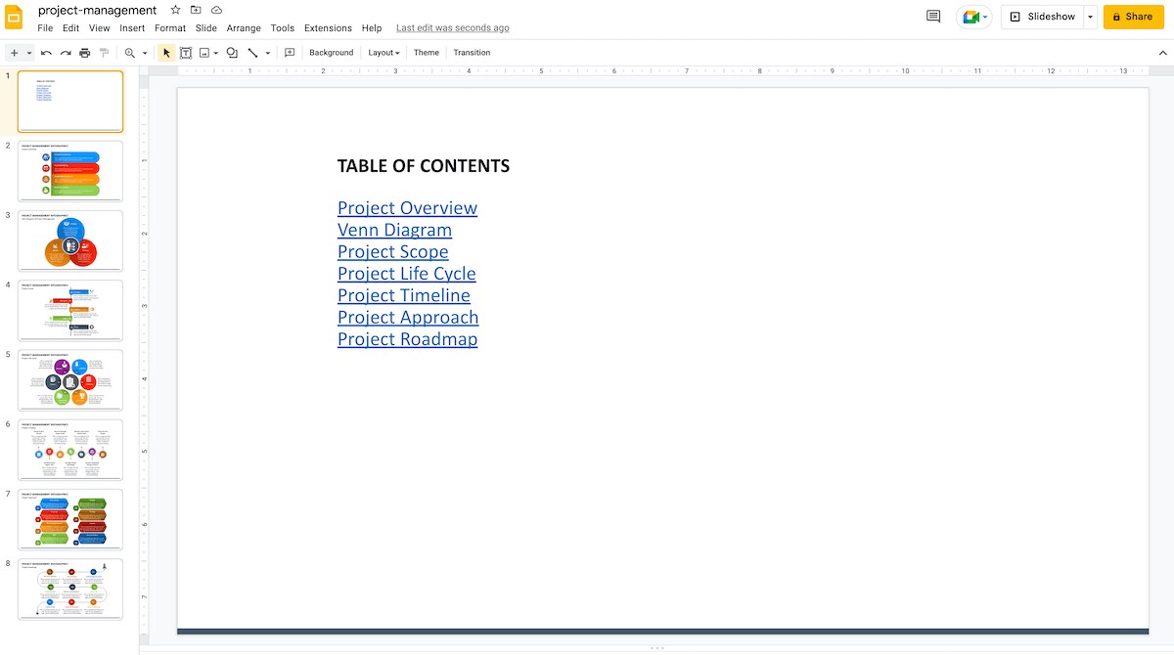Open the Help menu
The height and width of the screenshot is (655, 1174).
[x=372, y=28]
